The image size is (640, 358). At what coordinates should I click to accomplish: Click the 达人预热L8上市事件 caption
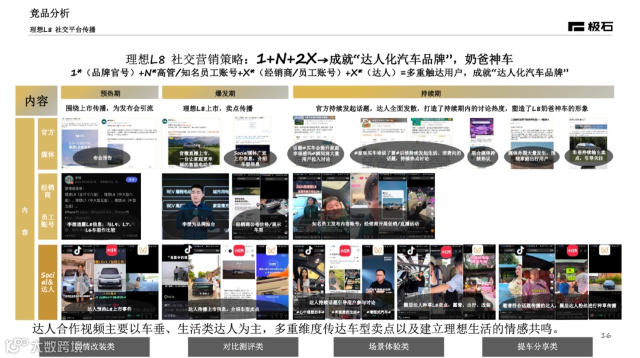pyautogui.click(x=110, y=309)
